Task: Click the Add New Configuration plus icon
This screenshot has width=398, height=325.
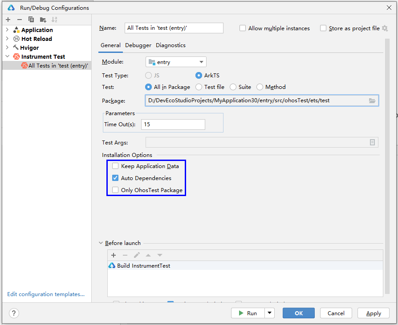Action: click(8, 20)
